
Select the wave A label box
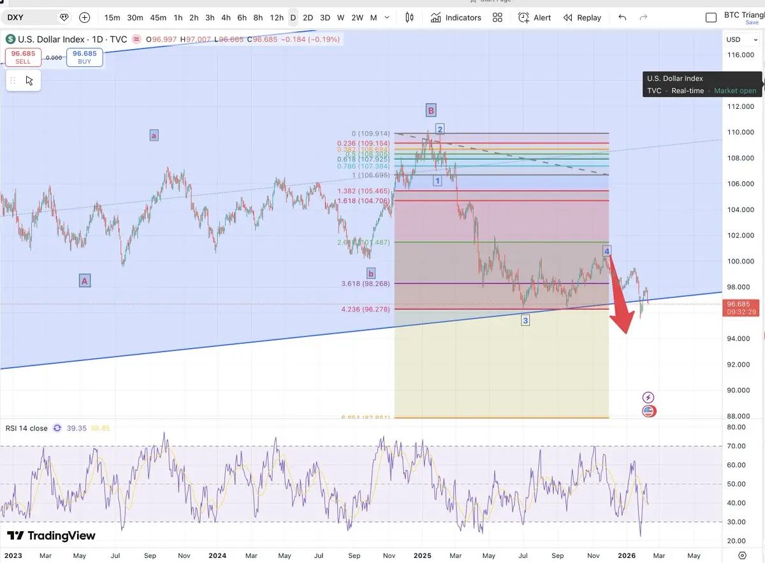[84, 280]
